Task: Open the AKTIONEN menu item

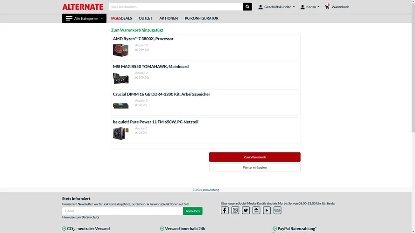Action: [x=169, y=18]
